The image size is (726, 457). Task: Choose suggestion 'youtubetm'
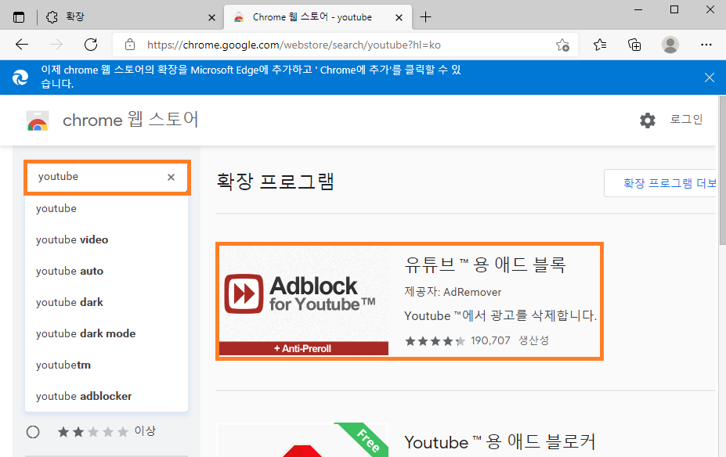pyautogui.click(x=107, y=365)
